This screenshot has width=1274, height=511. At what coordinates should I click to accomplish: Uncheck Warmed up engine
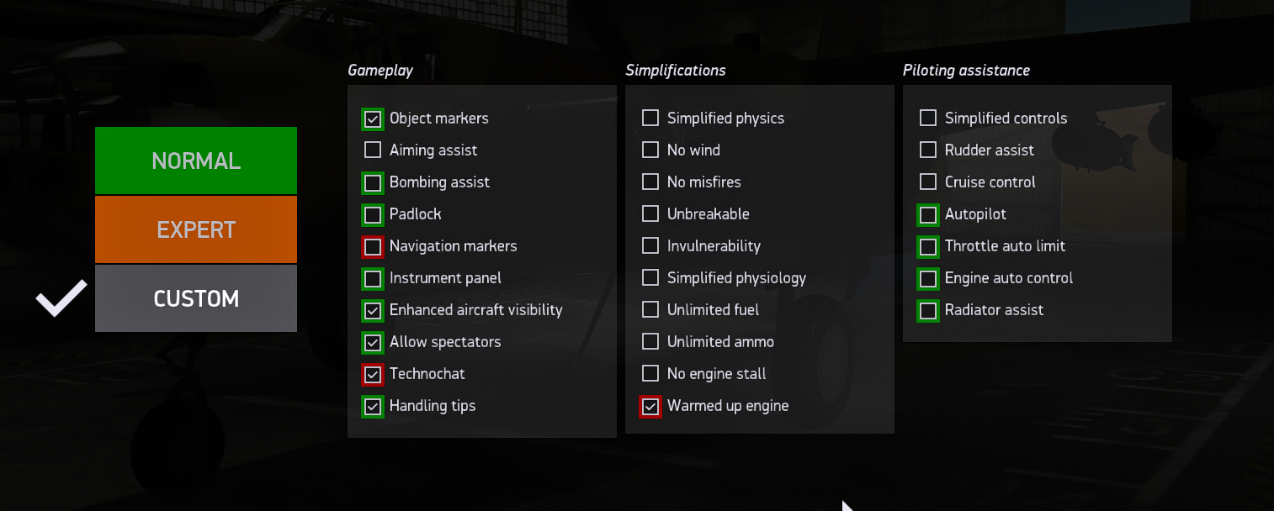(x=650, y=406)
